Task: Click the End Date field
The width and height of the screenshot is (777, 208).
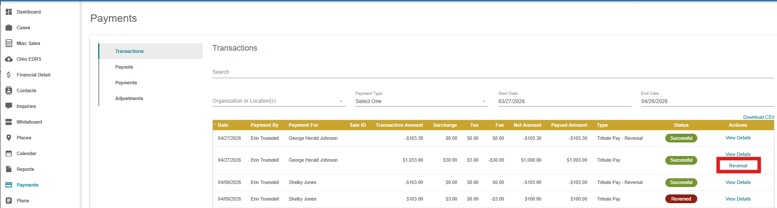Action: [707, 101]
